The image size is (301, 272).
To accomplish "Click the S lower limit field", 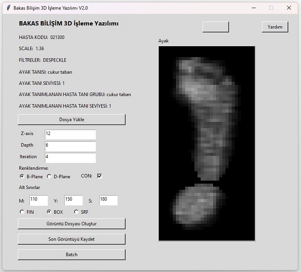I will (108, 200).
